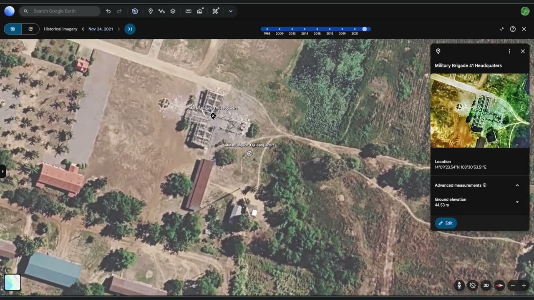This screenshot has width=534, height=300.
Task: Expand the toolbar overflow chevron
Action: click(231, 11)
